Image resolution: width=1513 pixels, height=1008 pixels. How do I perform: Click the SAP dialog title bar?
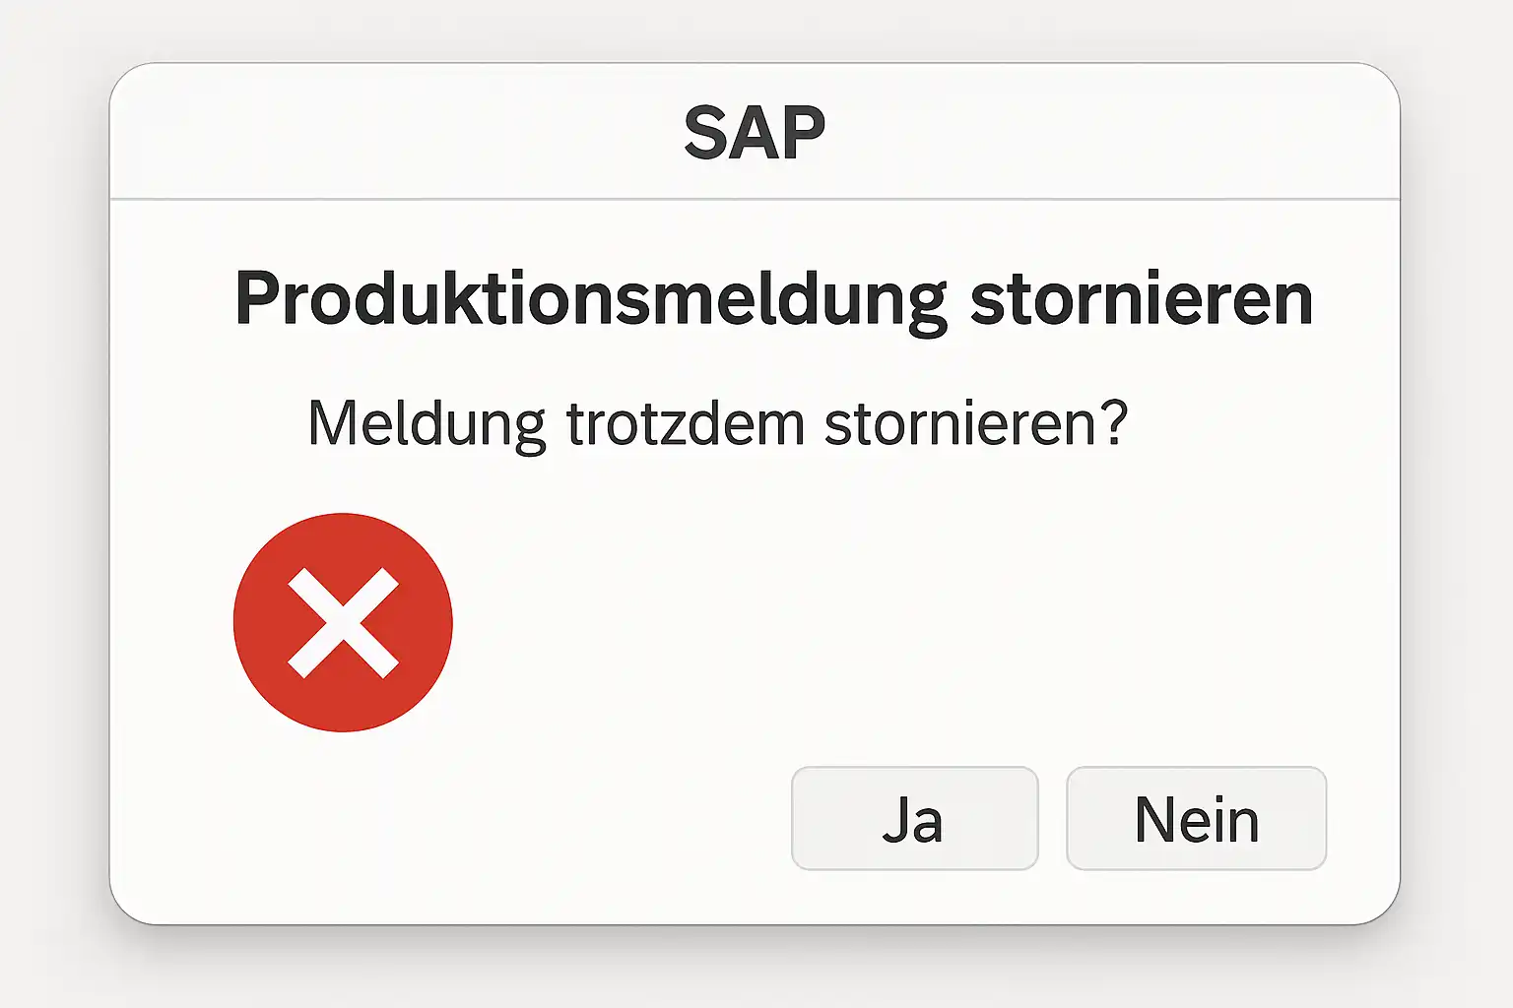coord(755,133)
